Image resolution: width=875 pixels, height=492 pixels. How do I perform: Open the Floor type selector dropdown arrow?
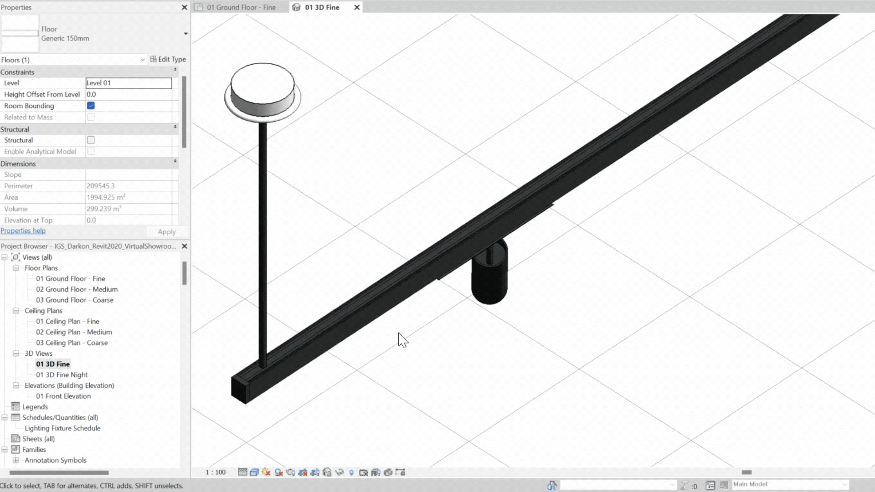(x=185, y=34)
